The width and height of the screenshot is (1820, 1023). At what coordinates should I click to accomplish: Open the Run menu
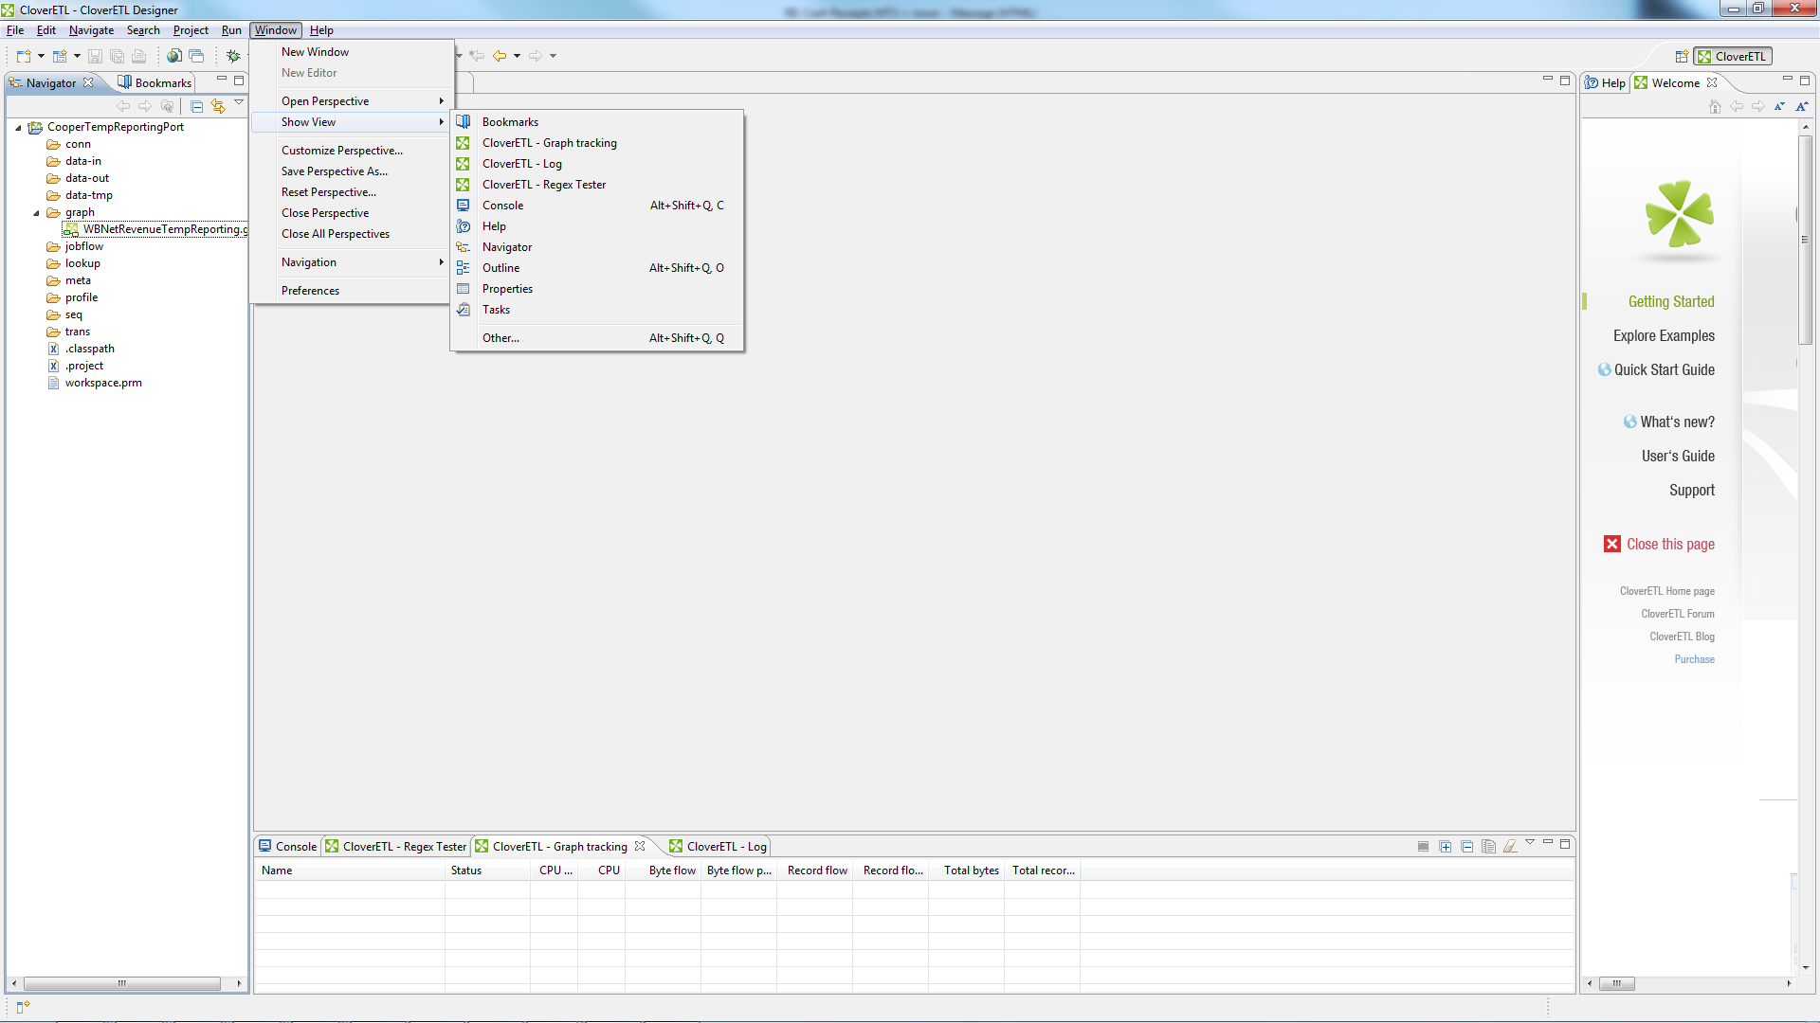pyautogui.click(x=231, y=30)
